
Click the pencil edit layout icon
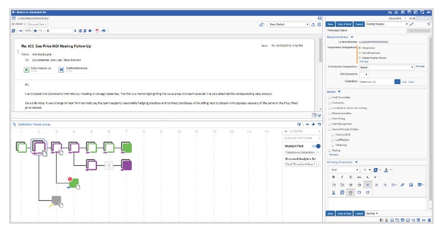(x=412, y=24)
